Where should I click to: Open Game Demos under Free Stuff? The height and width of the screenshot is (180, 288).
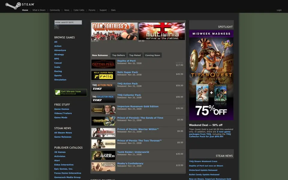tap(62, 109)
